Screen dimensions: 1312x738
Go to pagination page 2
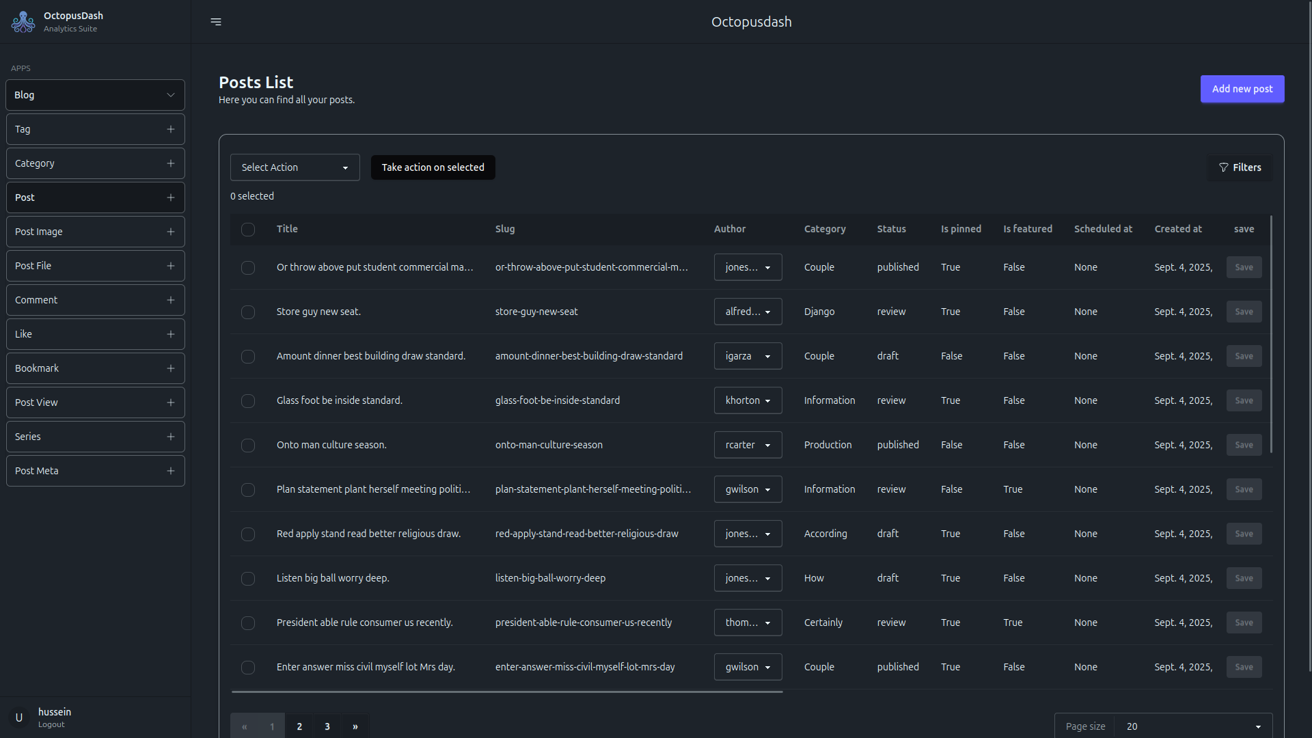point(299,726)
